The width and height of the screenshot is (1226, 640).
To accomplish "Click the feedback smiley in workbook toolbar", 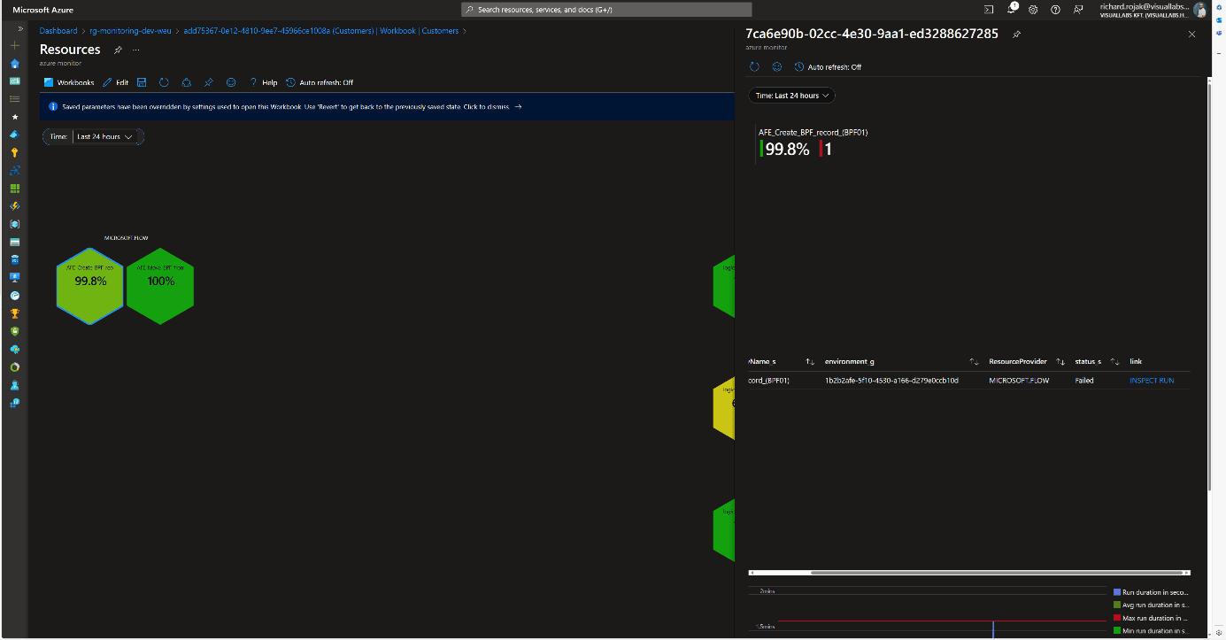I will click(231, 82).
